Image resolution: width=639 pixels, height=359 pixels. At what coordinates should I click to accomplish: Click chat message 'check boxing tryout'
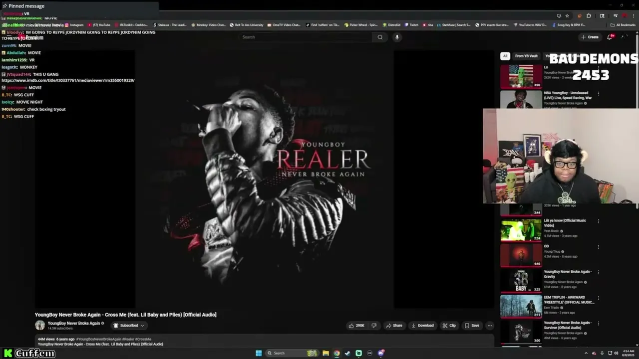pyautogui.click(x=46, y=109)
